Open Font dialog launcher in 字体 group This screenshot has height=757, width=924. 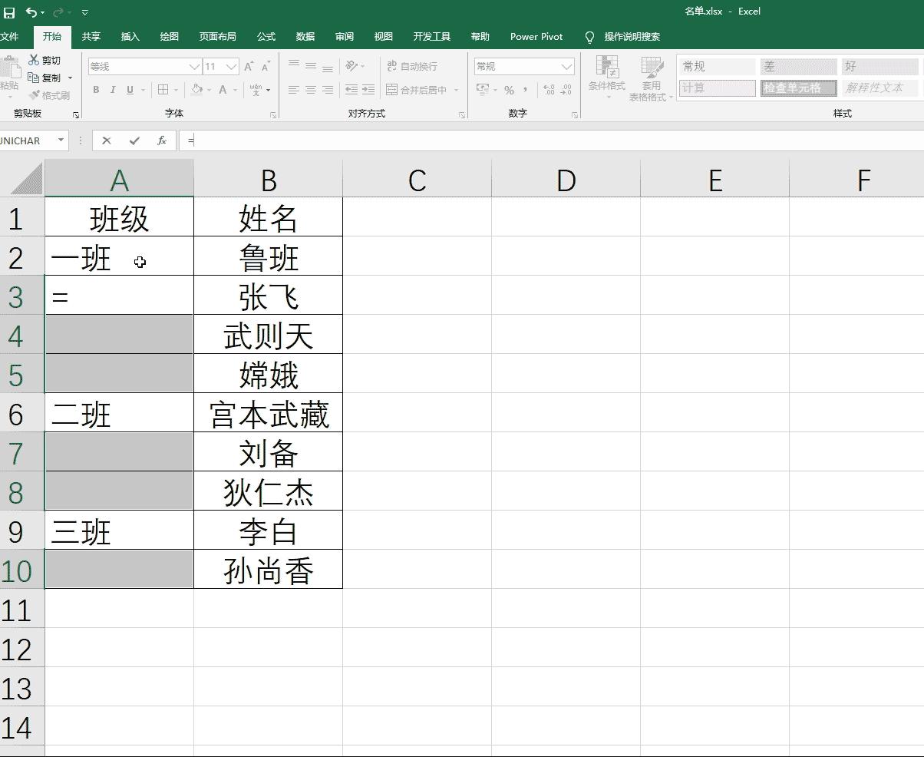point(273,115)
